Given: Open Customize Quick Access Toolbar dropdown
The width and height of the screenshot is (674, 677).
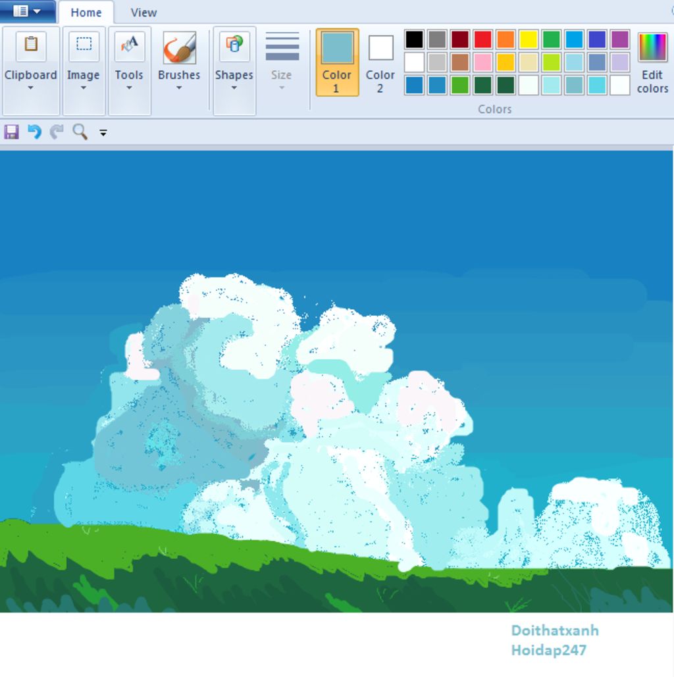Looking at the screenshot, I should [x=103, y=133].
